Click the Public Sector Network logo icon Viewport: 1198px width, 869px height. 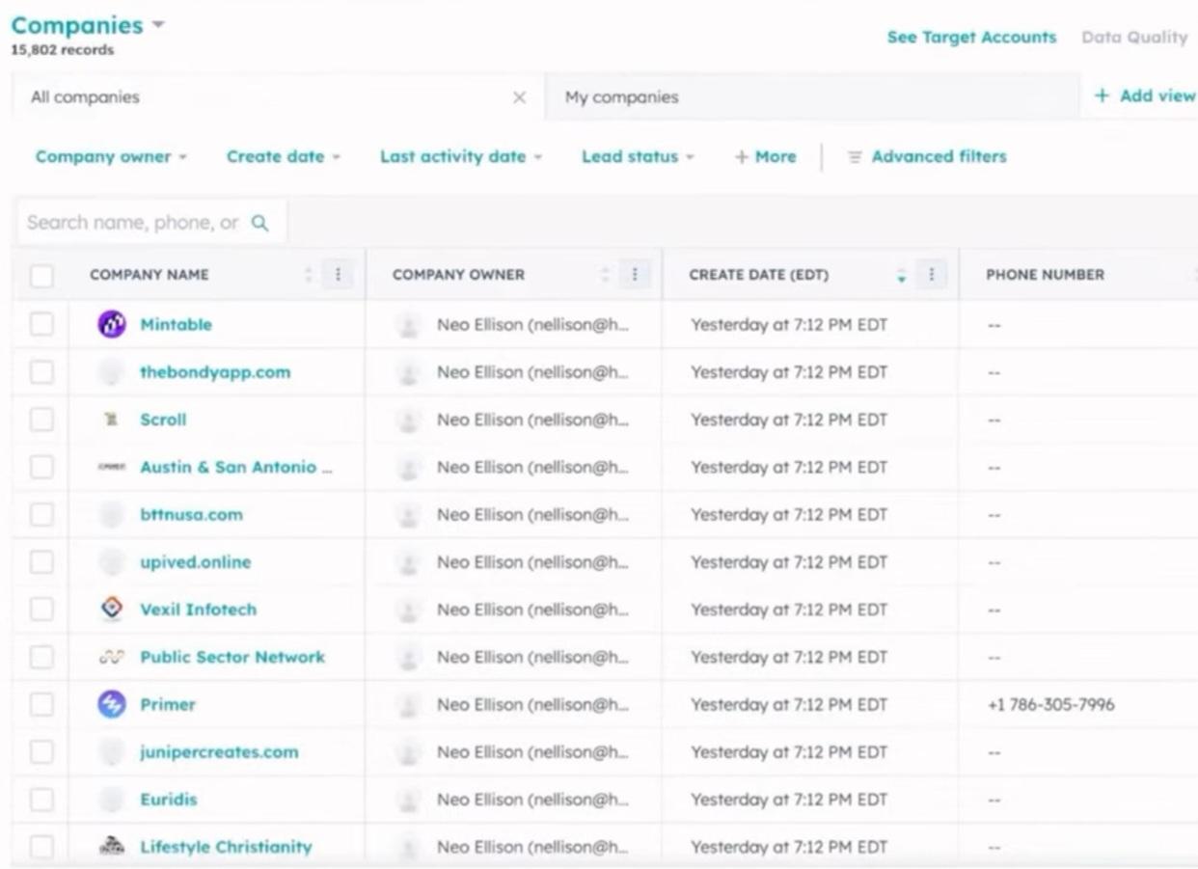(x=112, y=657)
